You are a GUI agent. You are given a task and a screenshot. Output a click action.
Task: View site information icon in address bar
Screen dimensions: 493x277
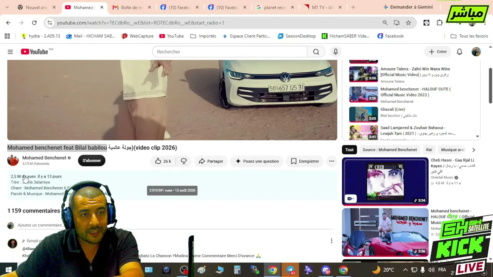coord(50,23)
